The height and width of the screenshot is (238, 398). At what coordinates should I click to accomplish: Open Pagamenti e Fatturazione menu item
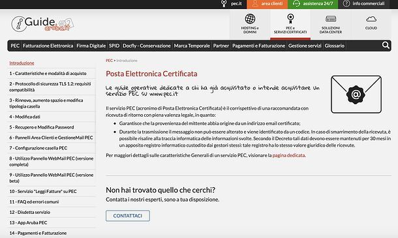pyautogui.click(x=258, y=46)
